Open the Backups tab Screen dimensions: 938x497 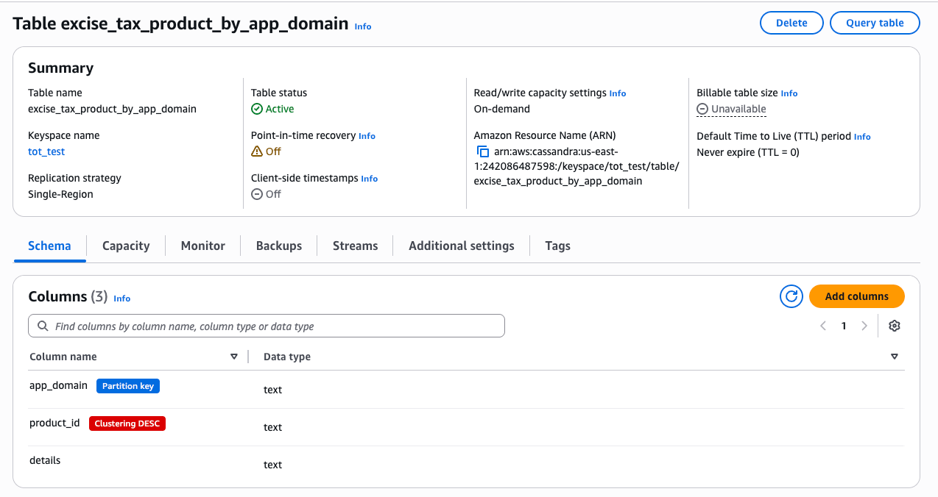pyautogui.click(x=279, y=246)
